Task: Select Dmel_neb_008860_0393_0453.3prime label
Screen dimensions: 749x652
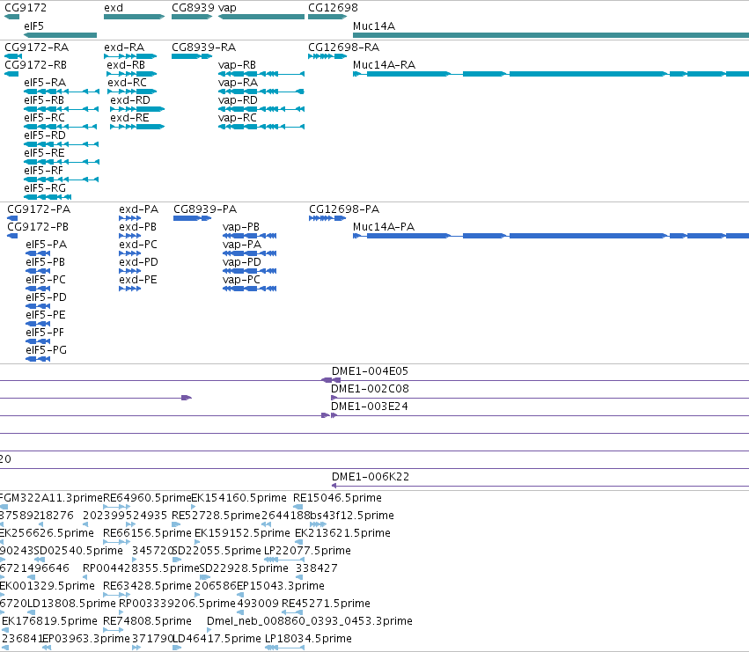Action: (x=310, y=622)
